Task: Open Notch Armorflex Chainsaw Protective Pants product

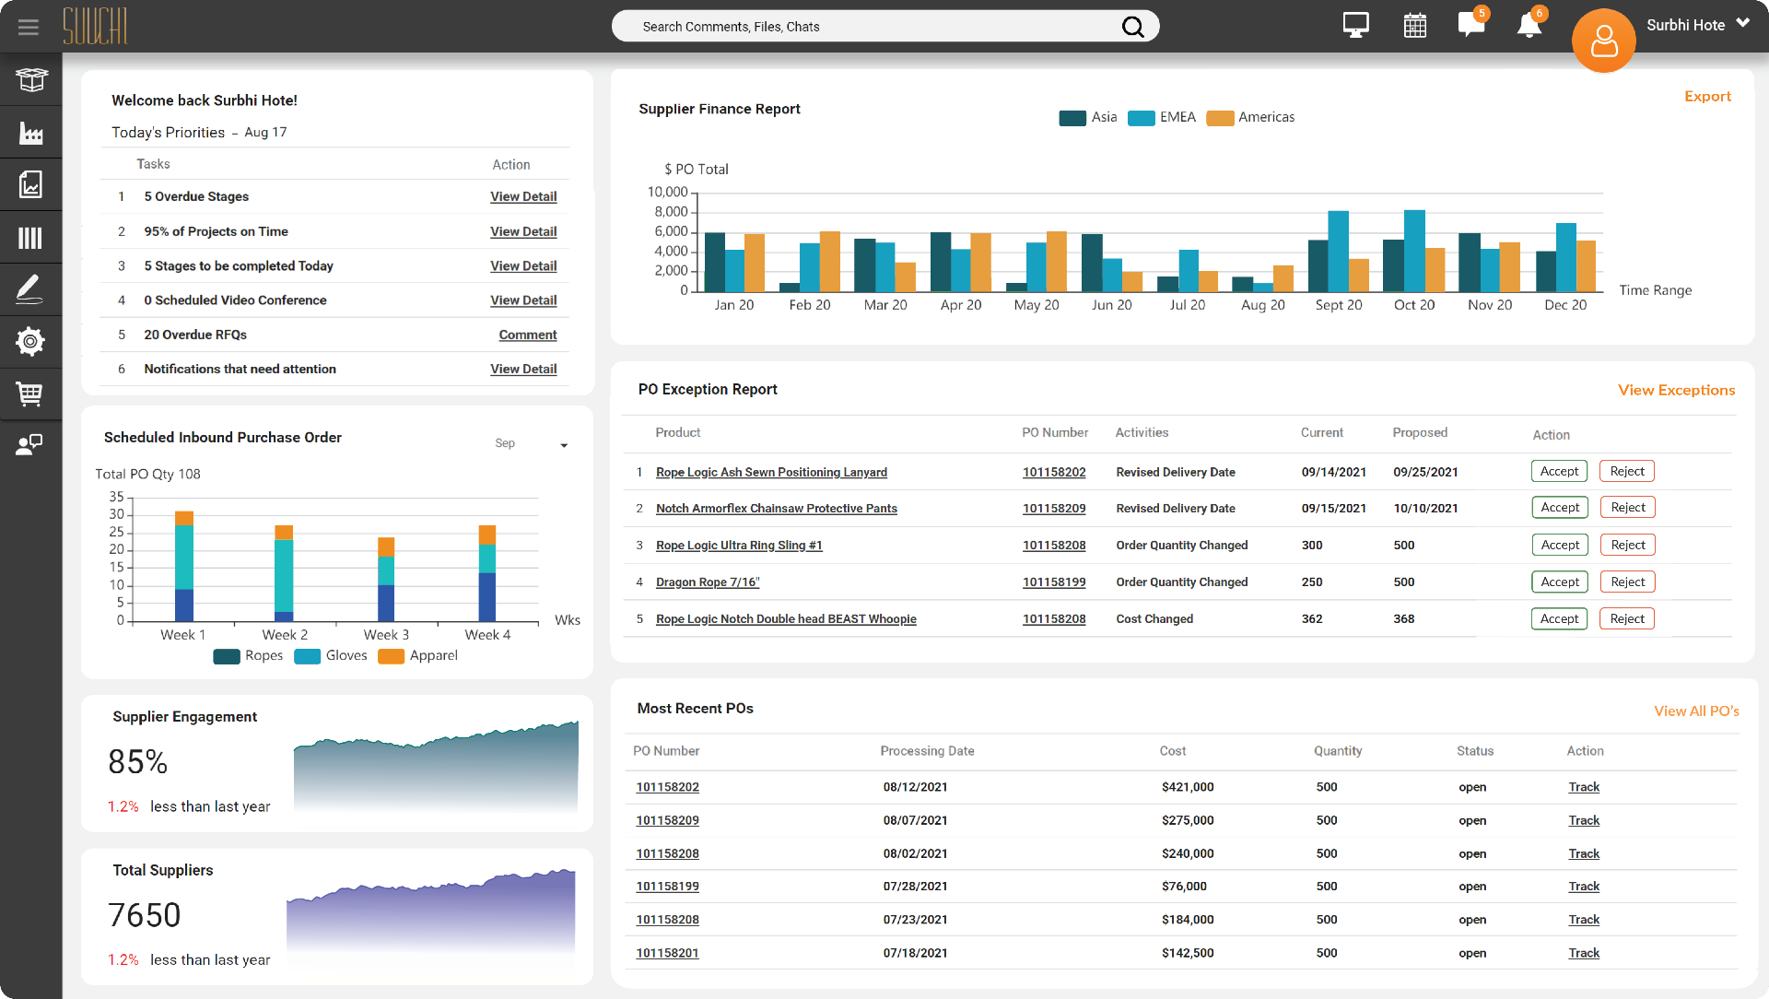Action: (777, 509)
